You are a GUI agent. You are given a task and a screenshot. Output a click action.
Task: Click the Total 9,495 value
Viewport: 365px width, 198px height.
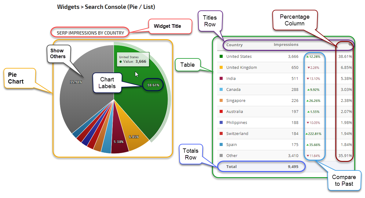[292, 167]
